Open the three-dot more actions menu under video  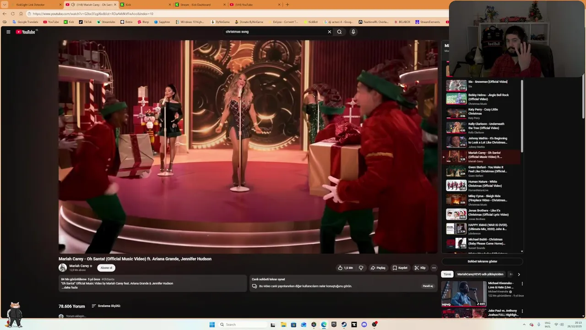[434, 268]
